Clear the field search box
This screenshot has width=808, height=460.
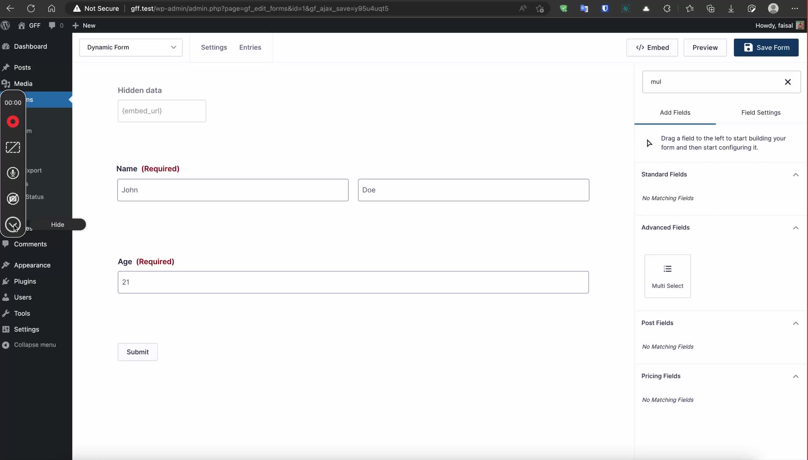[787, 82]
